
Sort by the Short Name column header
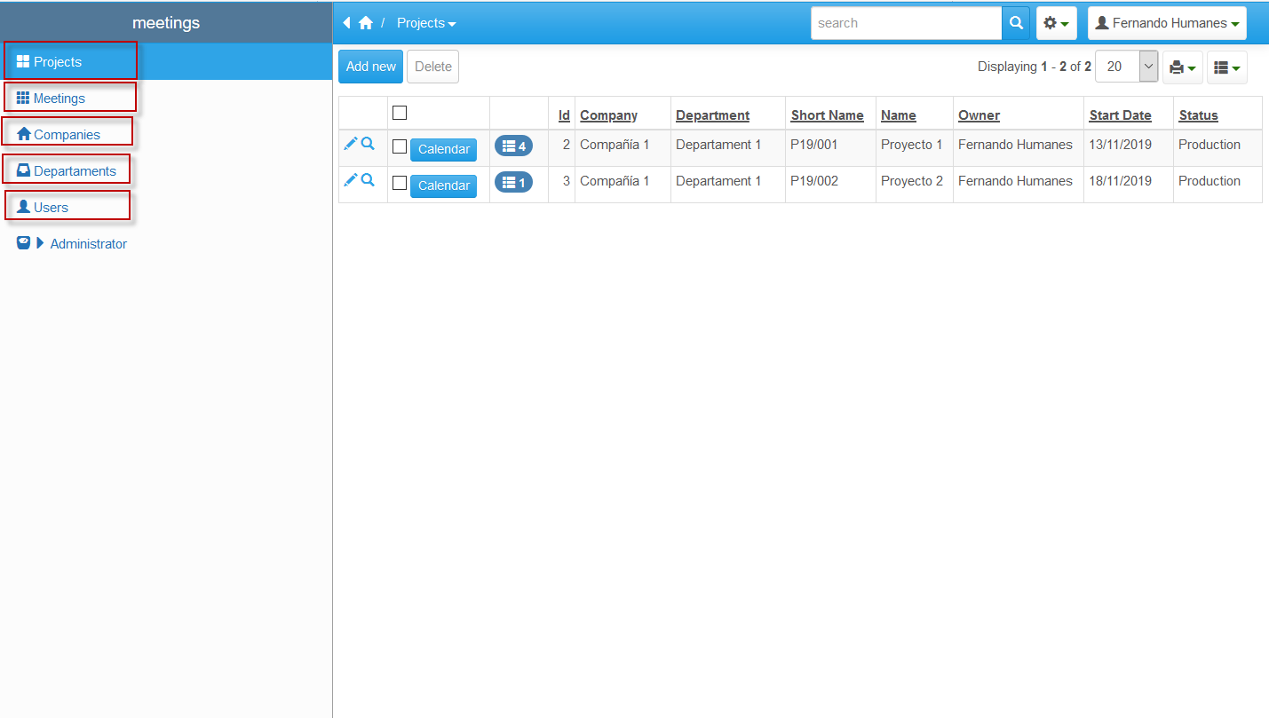point(827,115)
